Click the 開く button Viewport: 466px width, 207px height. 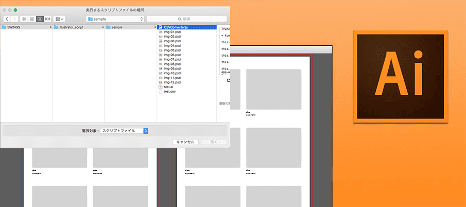[214, 142]
